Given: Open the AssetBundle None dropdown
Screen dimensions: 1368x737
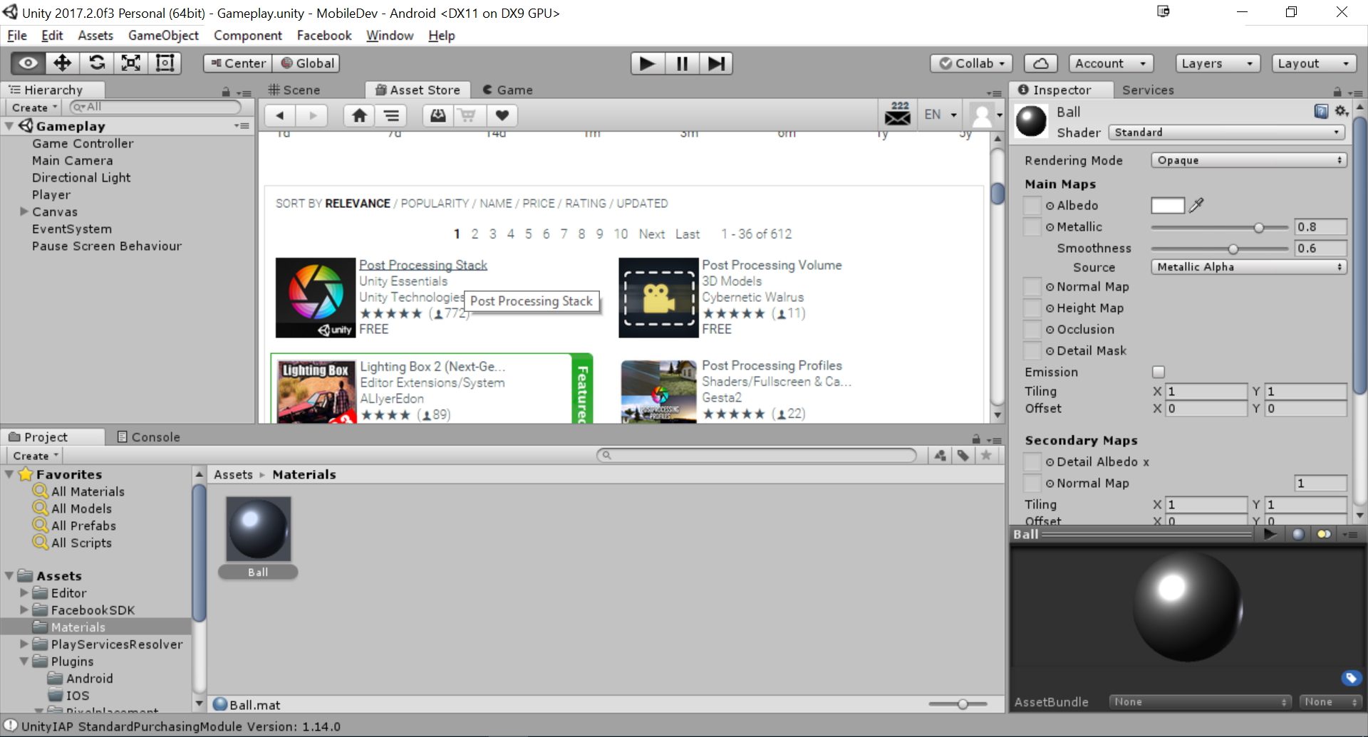Looking at the screenshot, I should [x=1200, y=702].
